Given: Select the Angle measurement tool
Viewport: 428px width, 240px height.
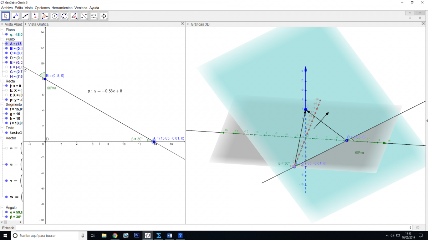Looking at the screenshot, I should tap(74, 16).
